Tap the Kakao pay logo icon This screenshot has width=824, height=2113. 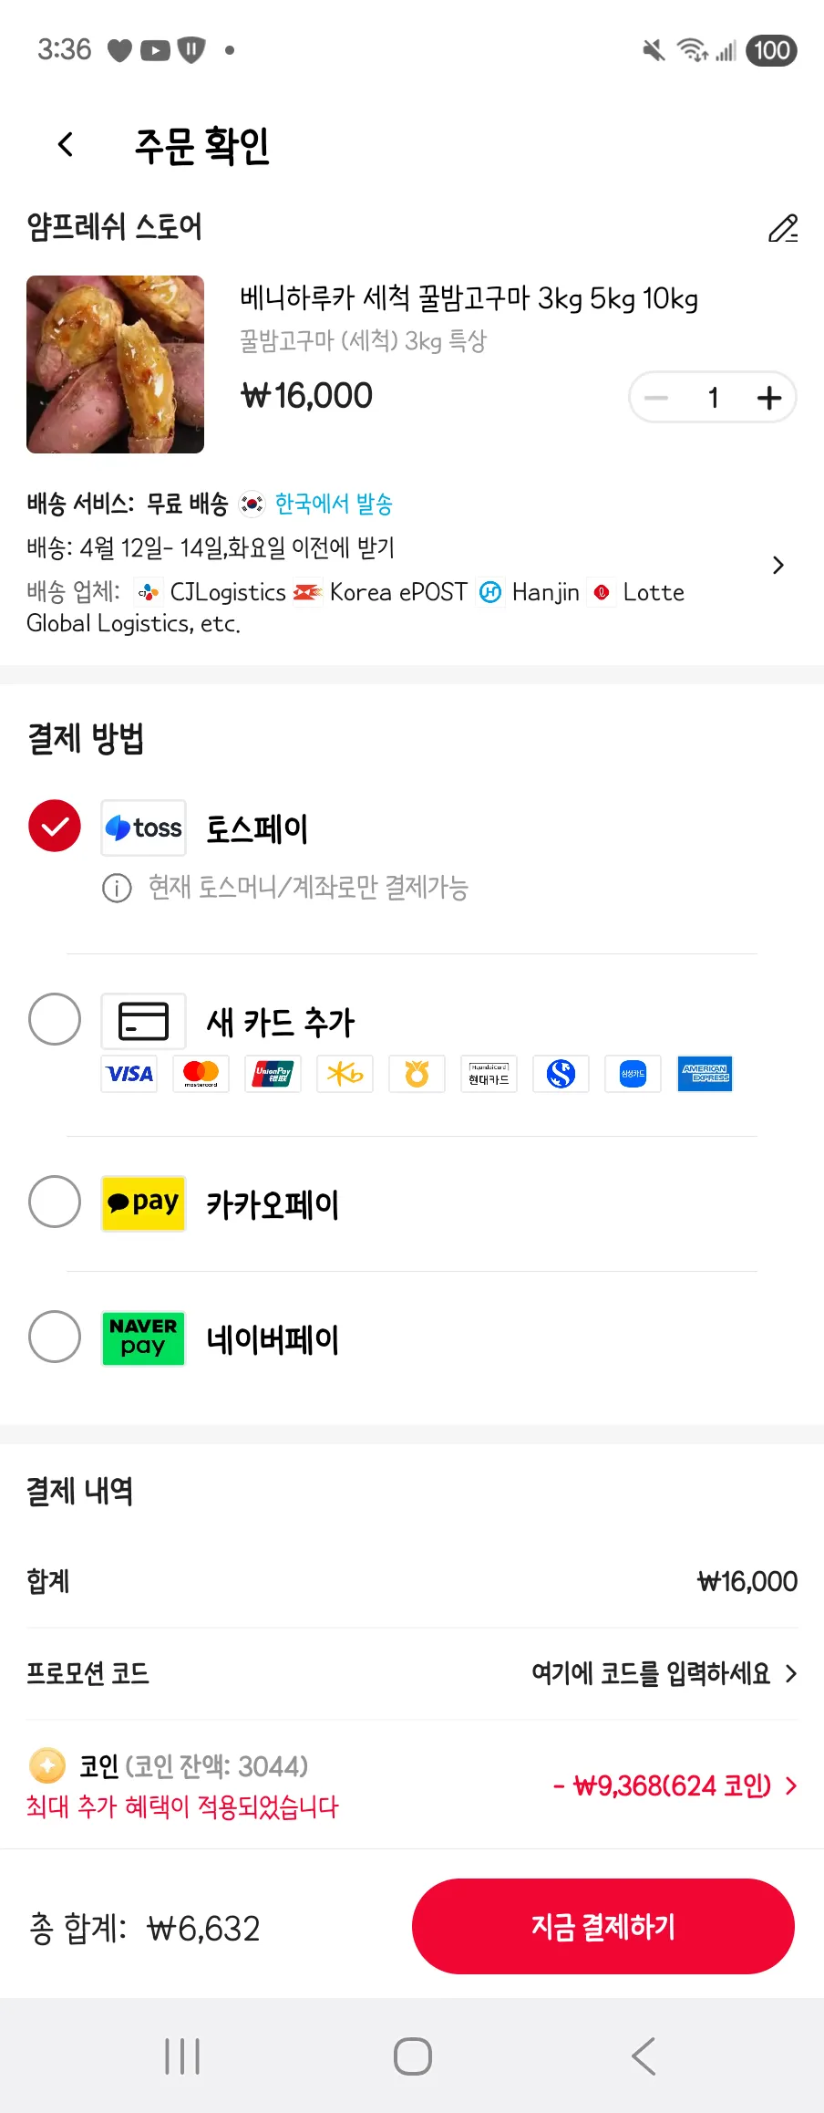pos(143,1203)
